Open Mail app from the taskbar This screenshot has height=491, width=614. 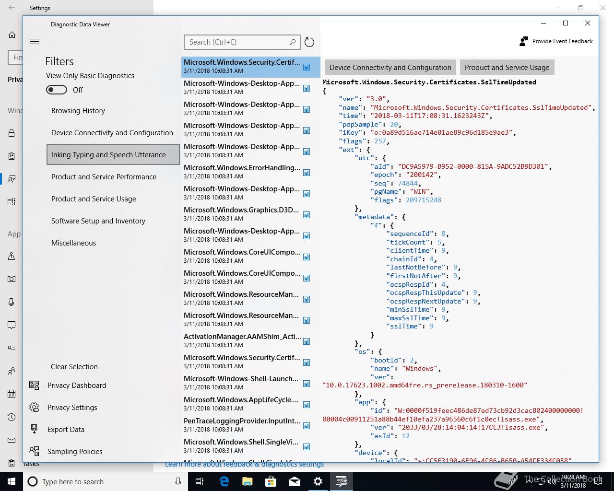tap(295, 481)
